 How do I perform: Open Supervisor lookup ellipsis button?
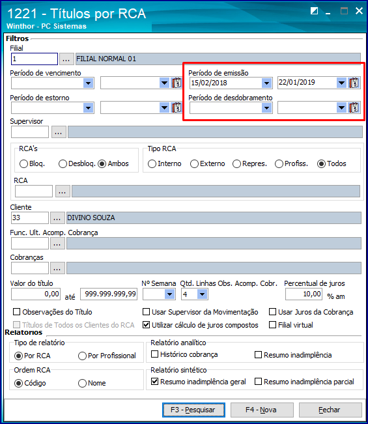tap(59, 132)
